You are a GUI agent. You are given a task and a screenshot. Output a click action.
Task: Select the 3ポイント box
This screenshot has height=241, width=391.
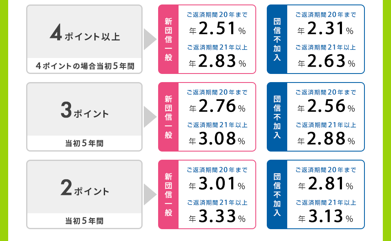[x=84, y=117]
